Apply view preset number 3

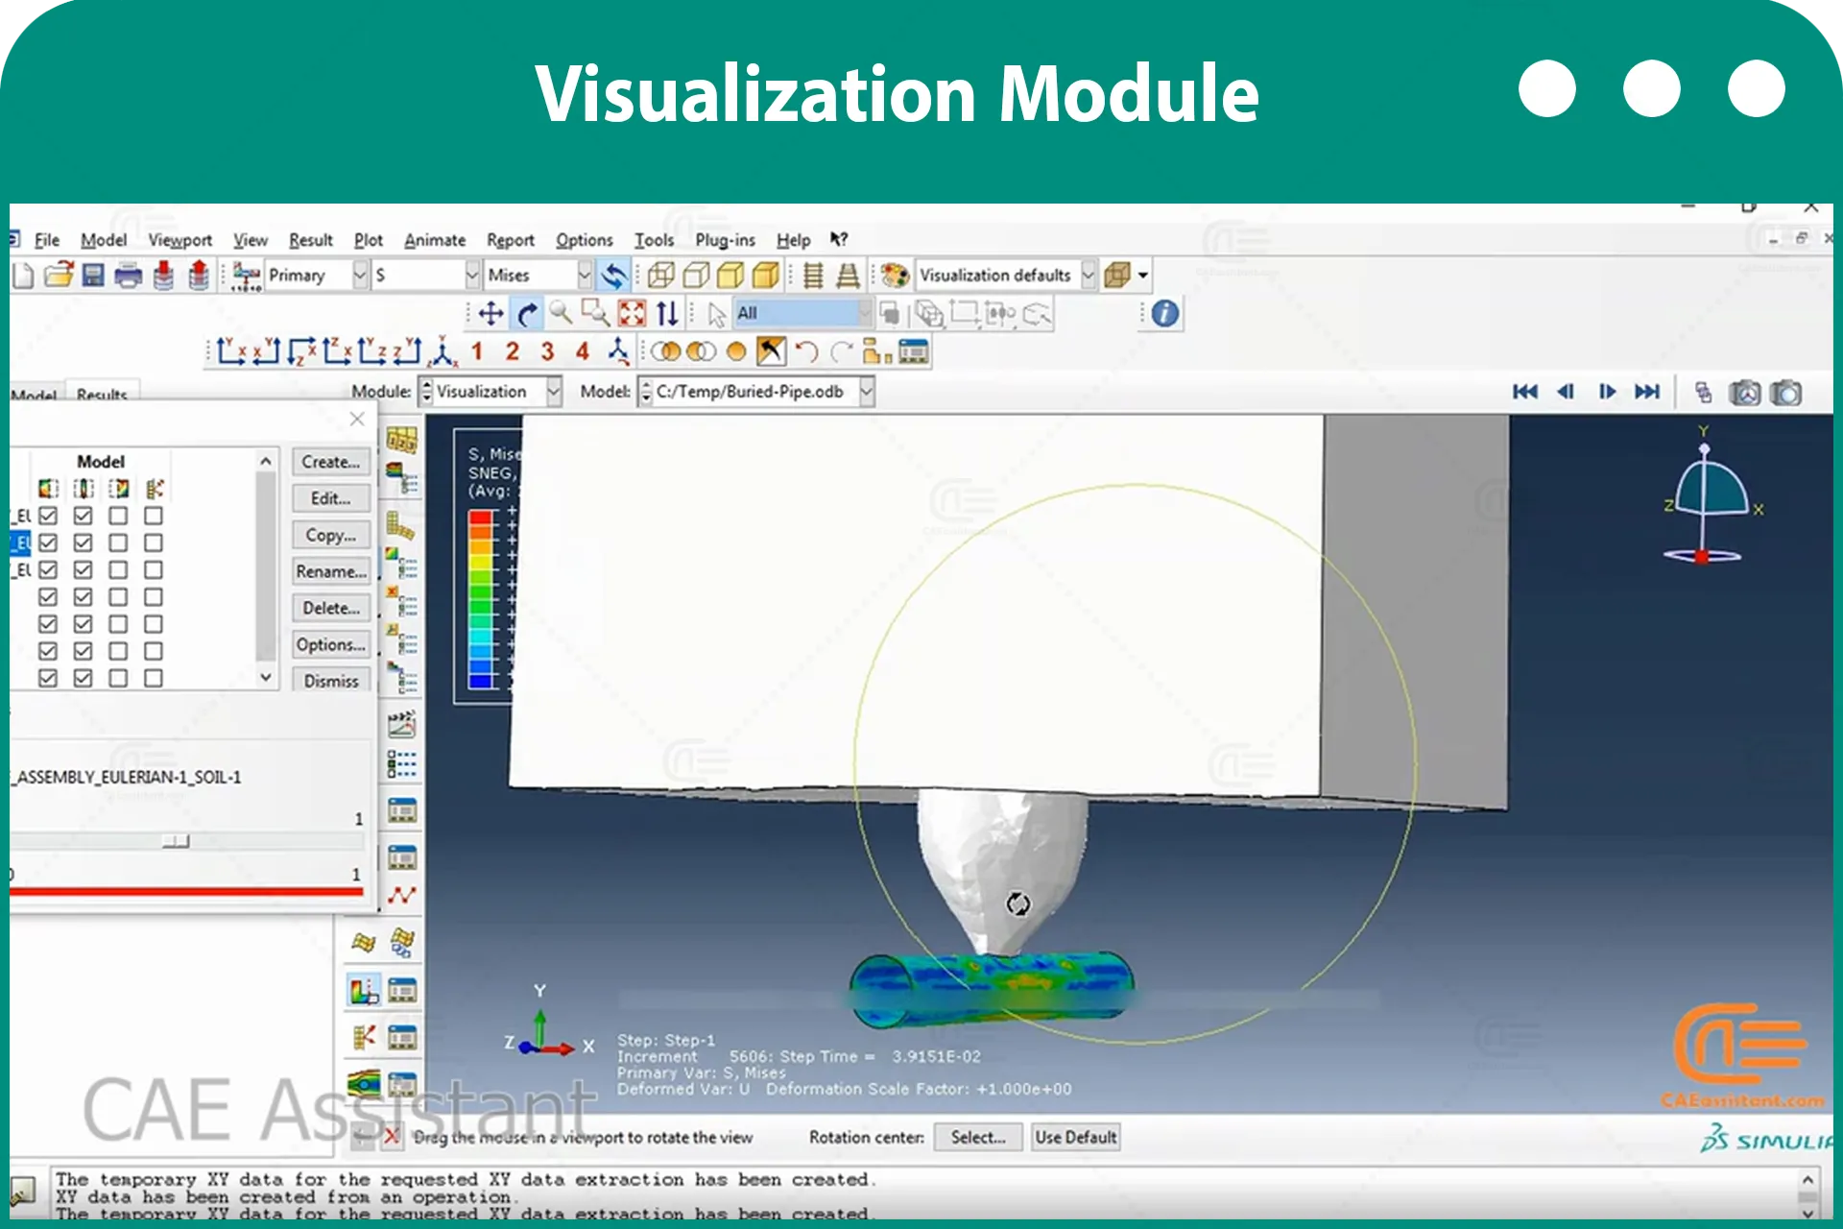click(x=547, y=351)
